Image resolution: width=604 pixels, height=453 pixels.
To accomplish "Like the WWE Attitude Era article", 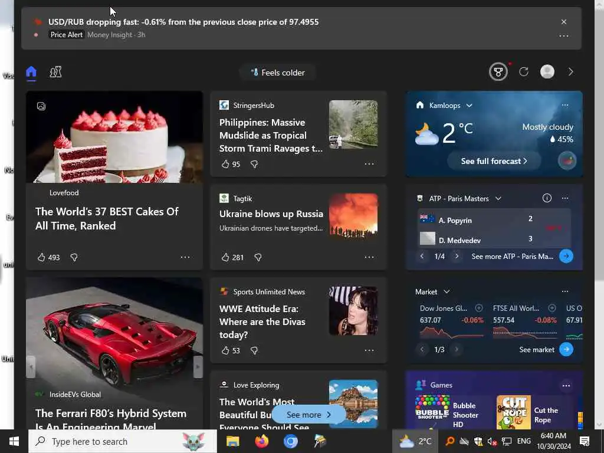I will (225, 350).
